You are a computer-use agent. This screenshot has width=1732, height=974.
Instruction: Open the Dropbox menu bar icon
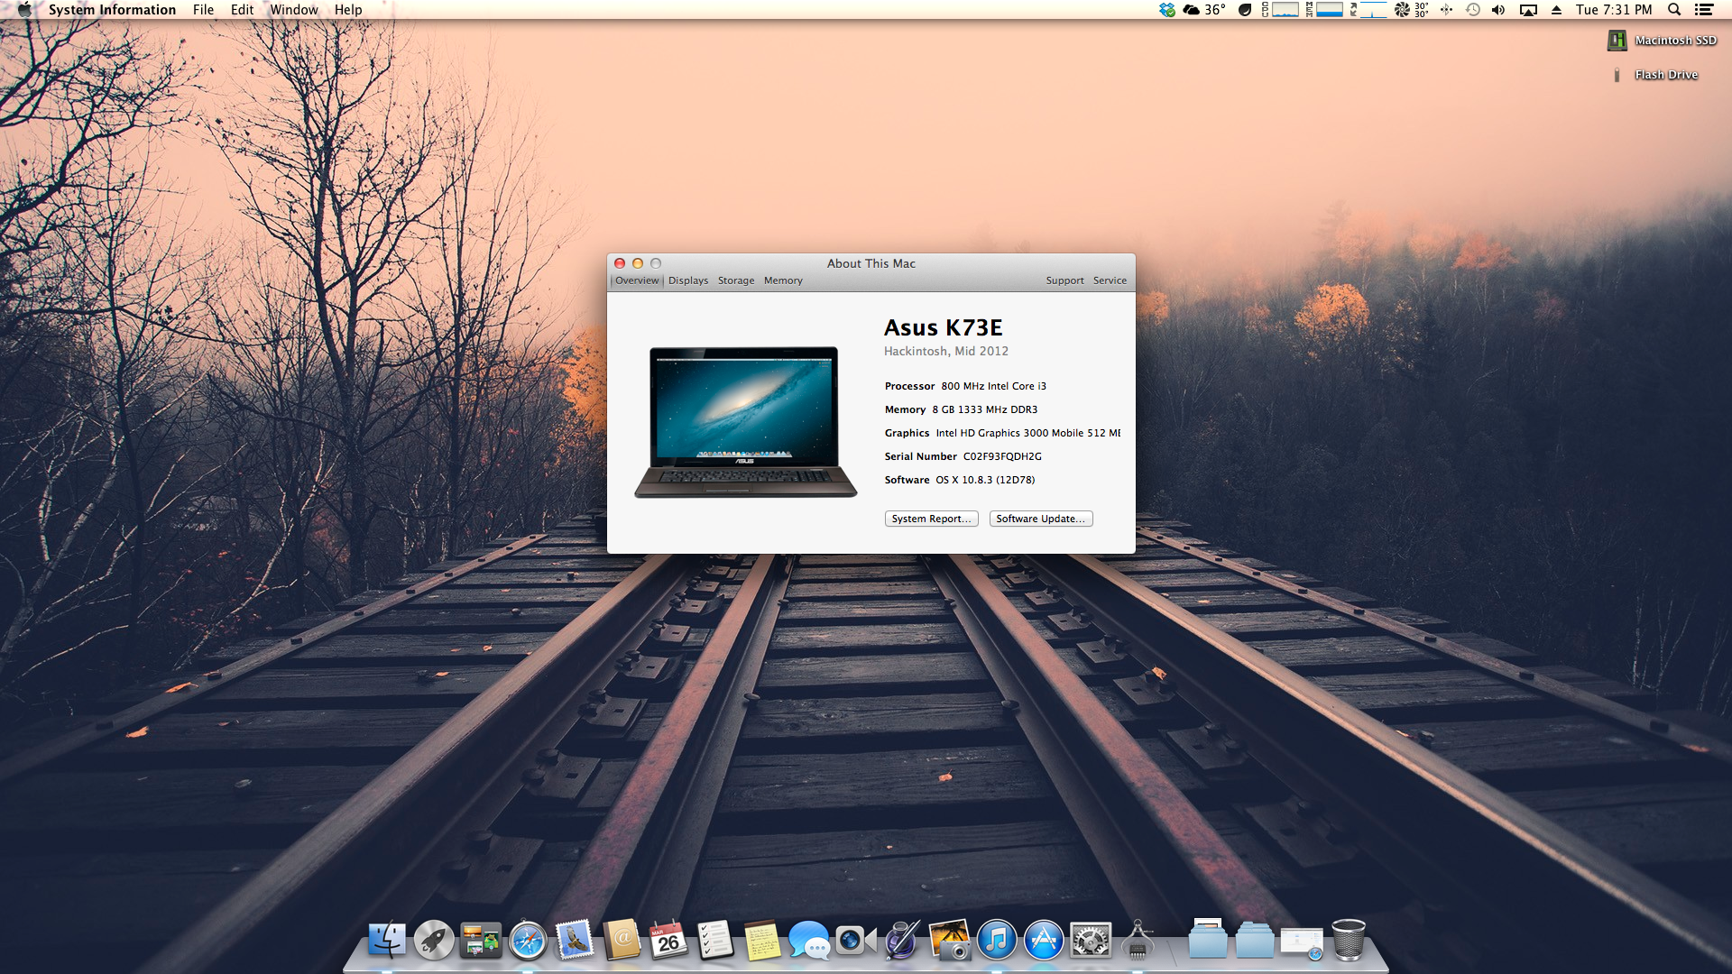[1167, 10]
